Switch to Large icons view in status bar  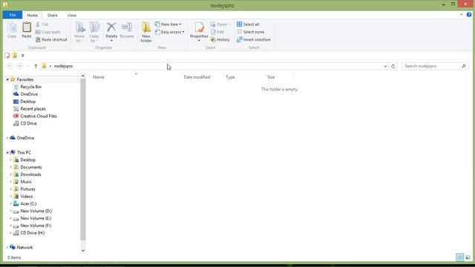[468, 257]
